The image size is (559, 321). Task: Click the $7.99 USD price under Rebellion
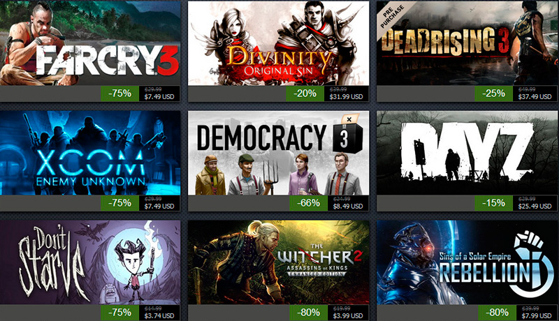click(537, 315)
